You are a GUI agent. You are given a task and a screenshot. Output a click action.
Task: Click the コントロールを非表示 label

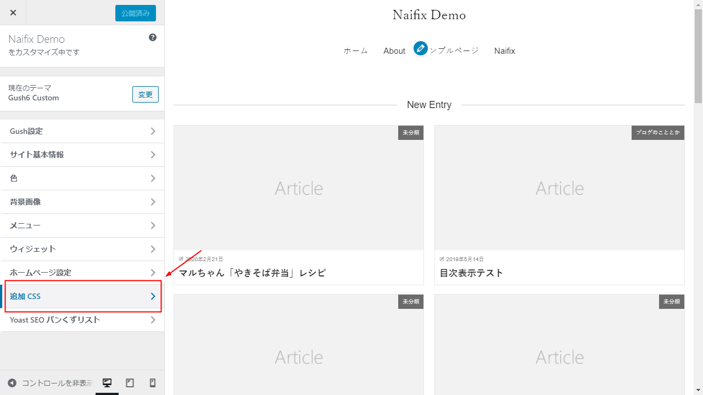pos(58,383)
